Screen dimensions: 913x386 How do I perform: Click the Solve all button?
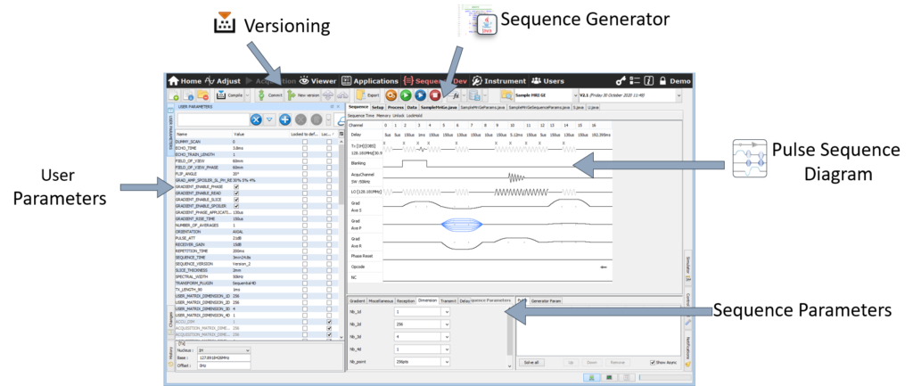tap(531, 362)
